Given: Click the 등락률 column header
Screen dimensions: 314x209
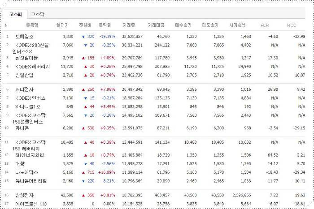Looking at the screenshot, I should point(105,25).
